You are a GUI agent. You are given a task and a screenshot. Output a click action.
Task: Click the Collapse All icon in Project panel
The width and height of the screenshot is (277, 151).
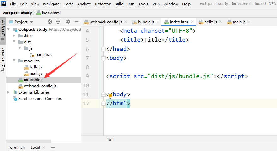[58, 22]
